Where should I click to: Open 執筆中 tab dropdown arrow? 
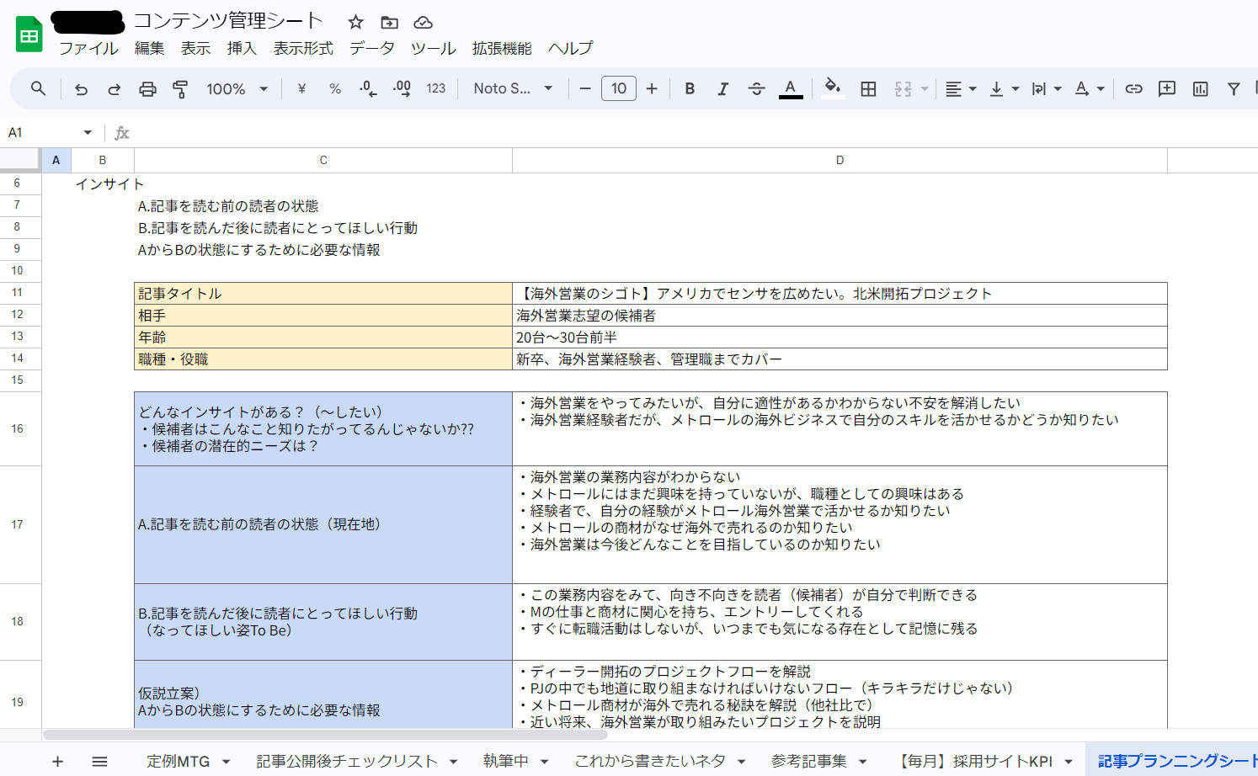pos(544,762)
